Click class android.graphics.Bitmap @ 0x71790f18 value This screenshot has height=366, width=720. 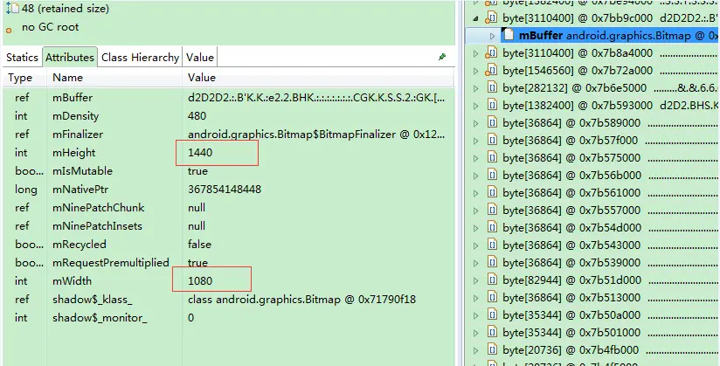click(301, 300)
